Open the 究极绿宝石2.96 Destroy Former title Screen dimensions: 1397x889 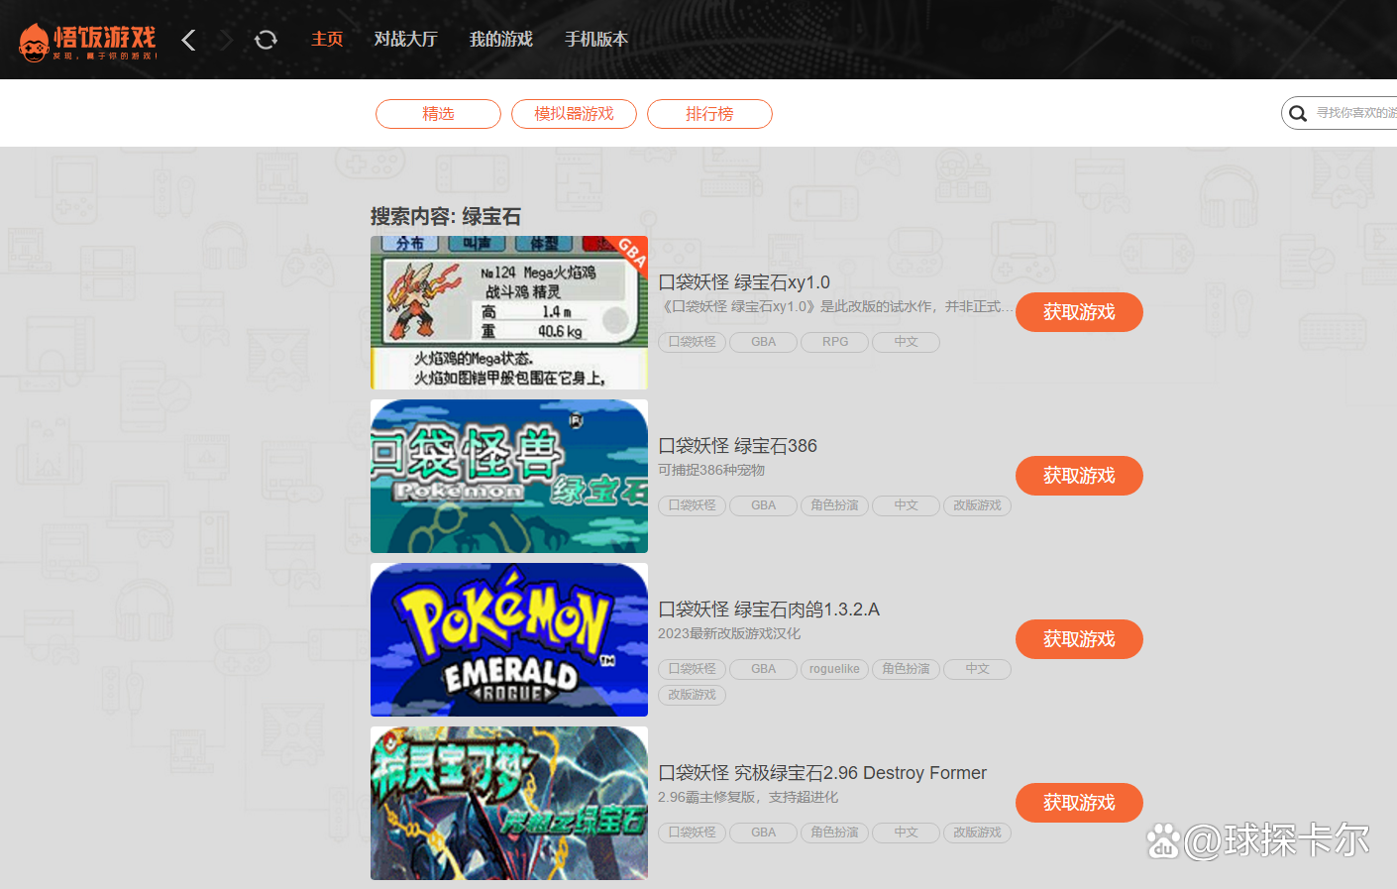[x=822, y=773]
